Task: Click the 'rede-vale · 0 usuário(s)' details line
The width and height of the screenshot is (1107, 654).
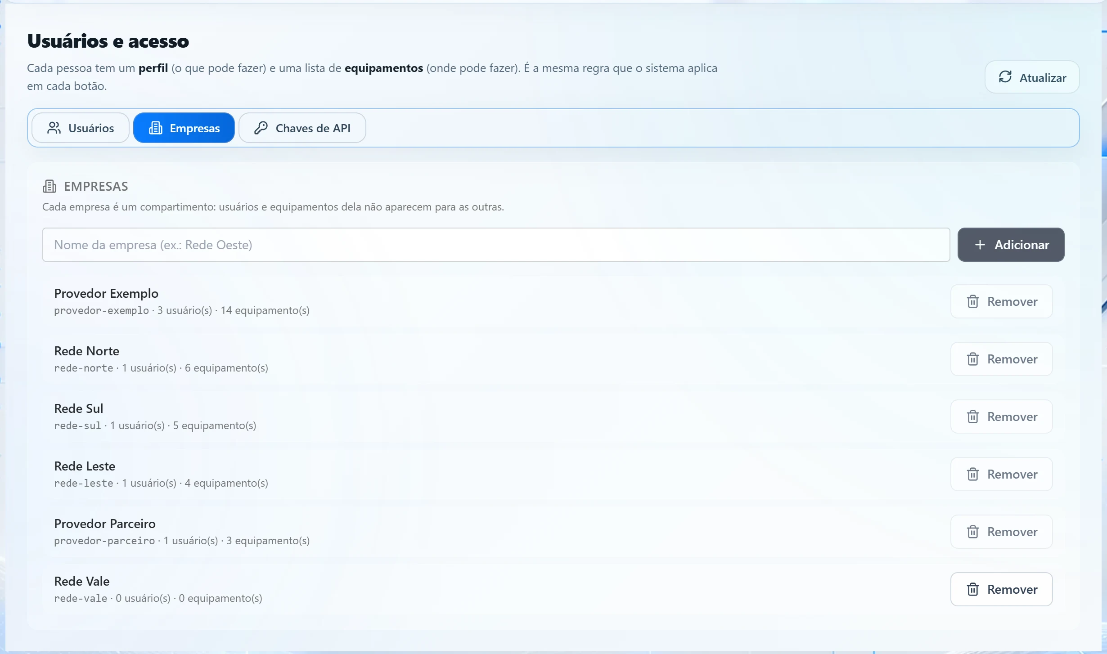Action: pyautogui.click(x=158, y=598)
